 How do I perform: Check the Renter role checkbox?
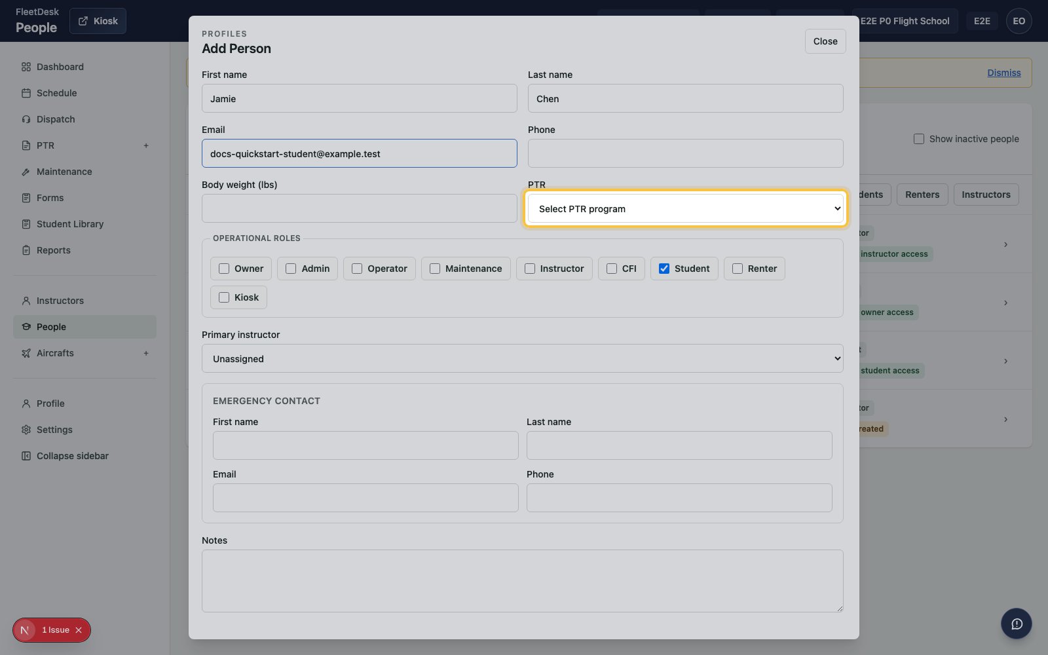pos(738,269)
